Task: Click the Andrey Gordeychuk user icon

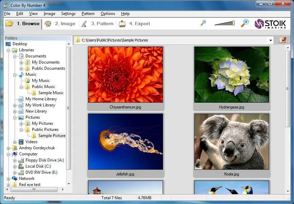Action: pos(15,148)
